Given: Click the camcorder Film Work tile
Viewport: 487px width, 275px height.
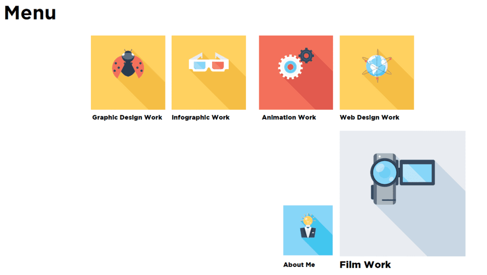Looking at the screenshot, I should click(402, 193).
